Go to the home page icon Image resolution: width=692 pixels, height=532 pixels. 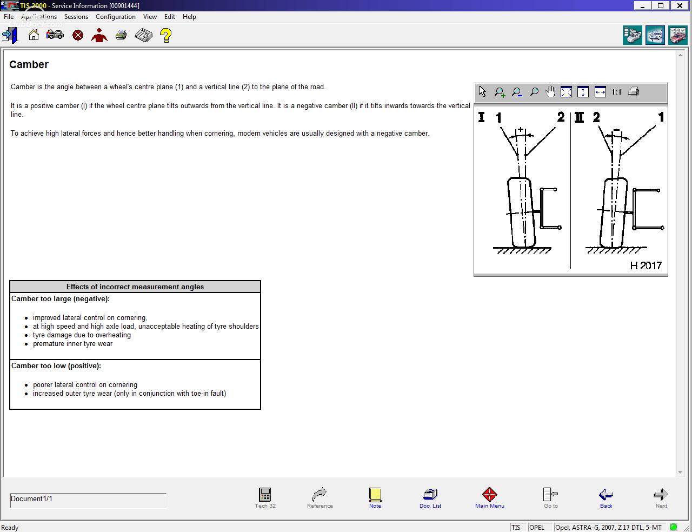tap(34, 35)
